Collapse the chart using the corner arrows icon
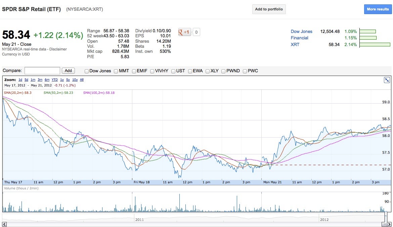Screen dimensions: 393x227 point(387,80)
